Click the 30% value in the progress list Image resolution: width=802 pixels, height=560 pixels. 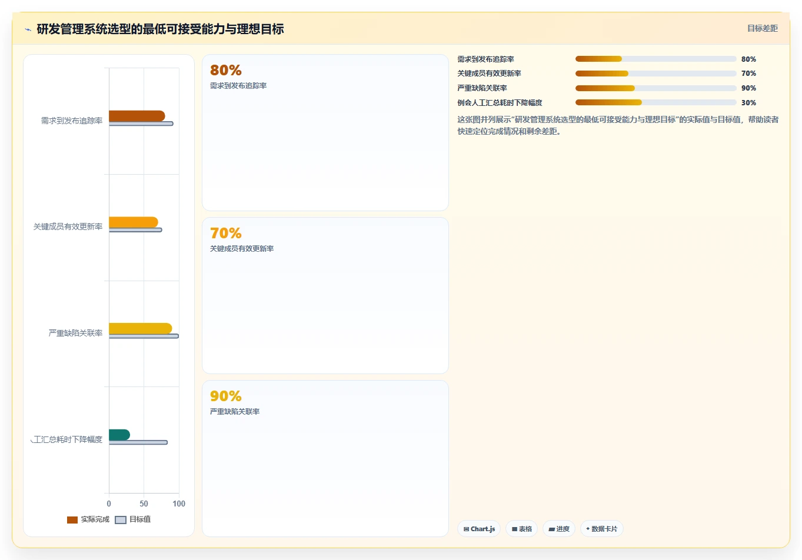[x=748, y=102]
